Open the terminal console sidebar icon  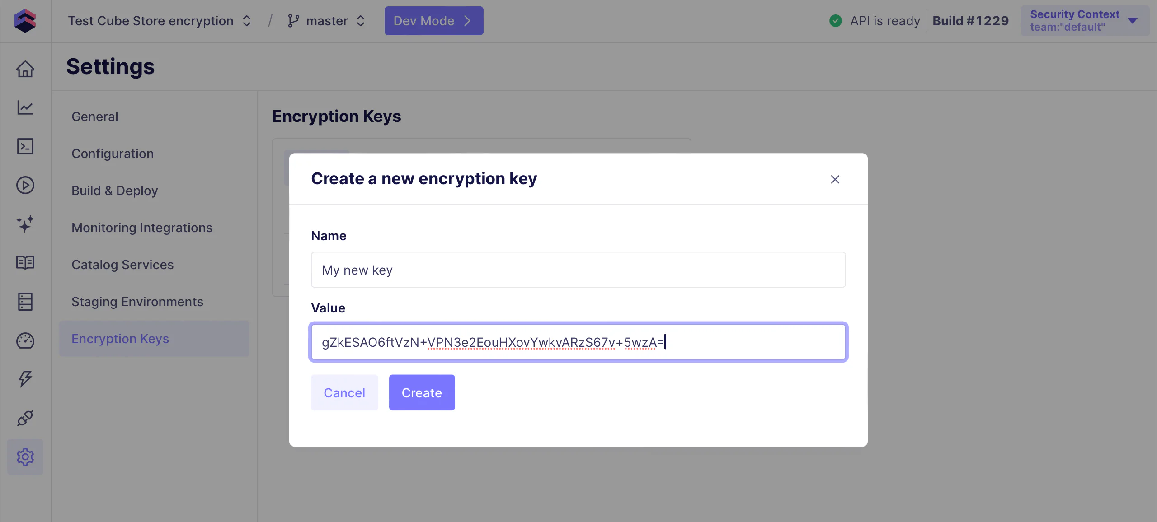pos(25,146)
